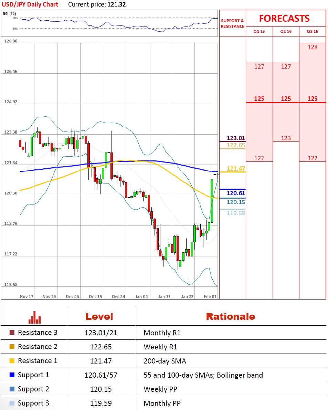The width and height of the screenshot is (328, 410).
Task: Select the Q2 16 forecast column header
Action: [x=286, y=31]
